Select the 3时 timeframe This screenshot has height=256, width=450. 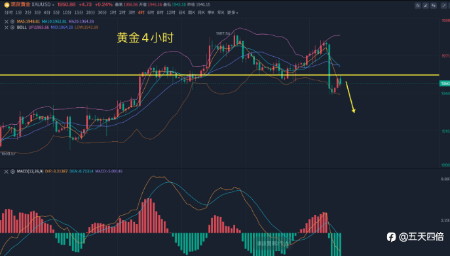tap(132, 12)
